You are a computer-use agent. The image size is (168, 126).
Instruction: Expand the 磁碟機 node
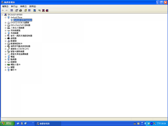pos(6,62)
